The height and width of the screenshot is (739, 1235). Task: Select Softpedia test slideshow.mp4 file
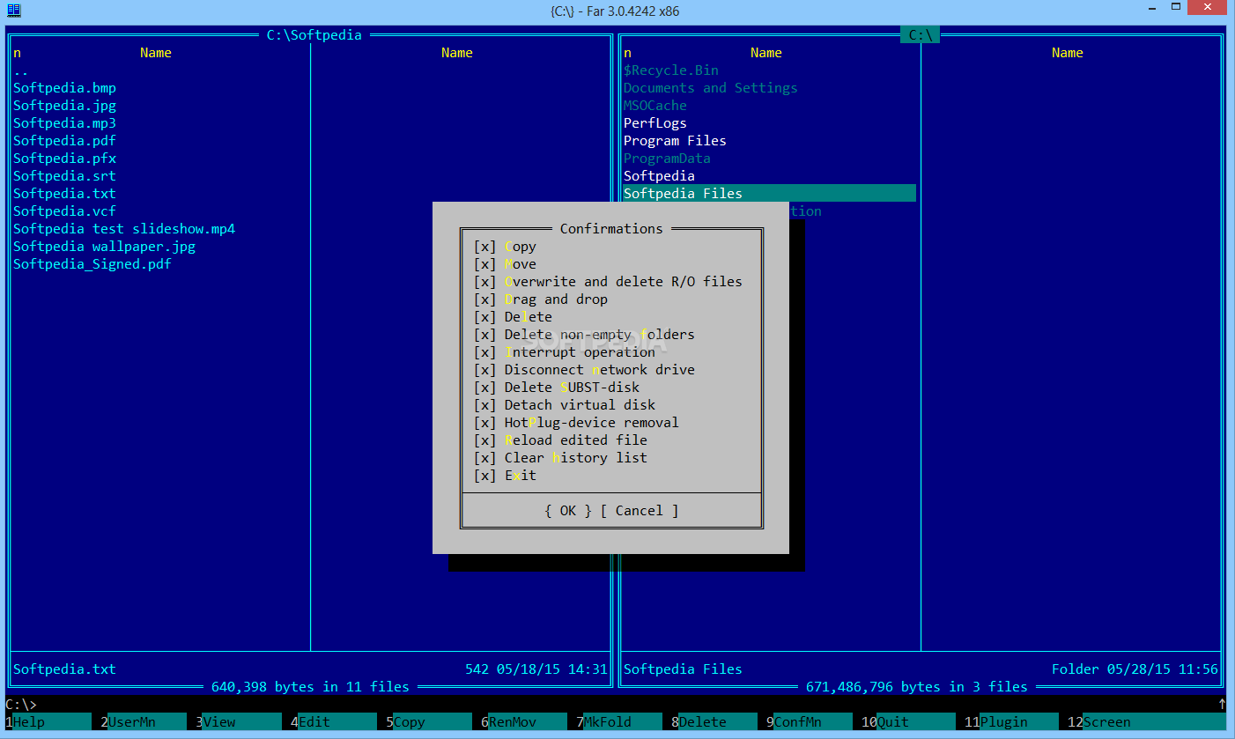(x=124, y=229)
